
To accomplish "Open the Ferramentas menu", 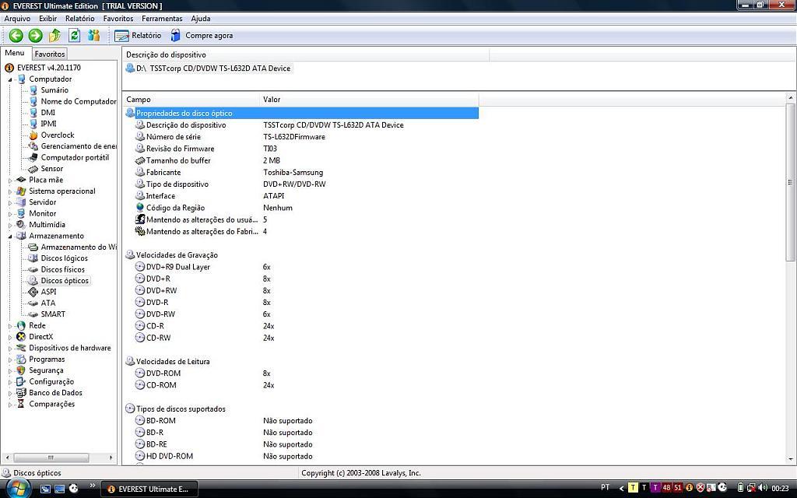I will [x=162, y=19].
